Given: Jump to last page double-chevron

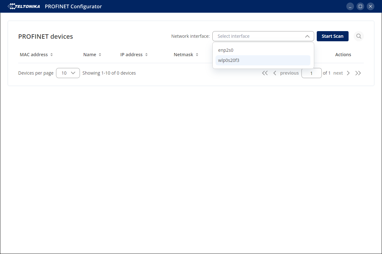Looking at the screenshot, I should [358, 73].
